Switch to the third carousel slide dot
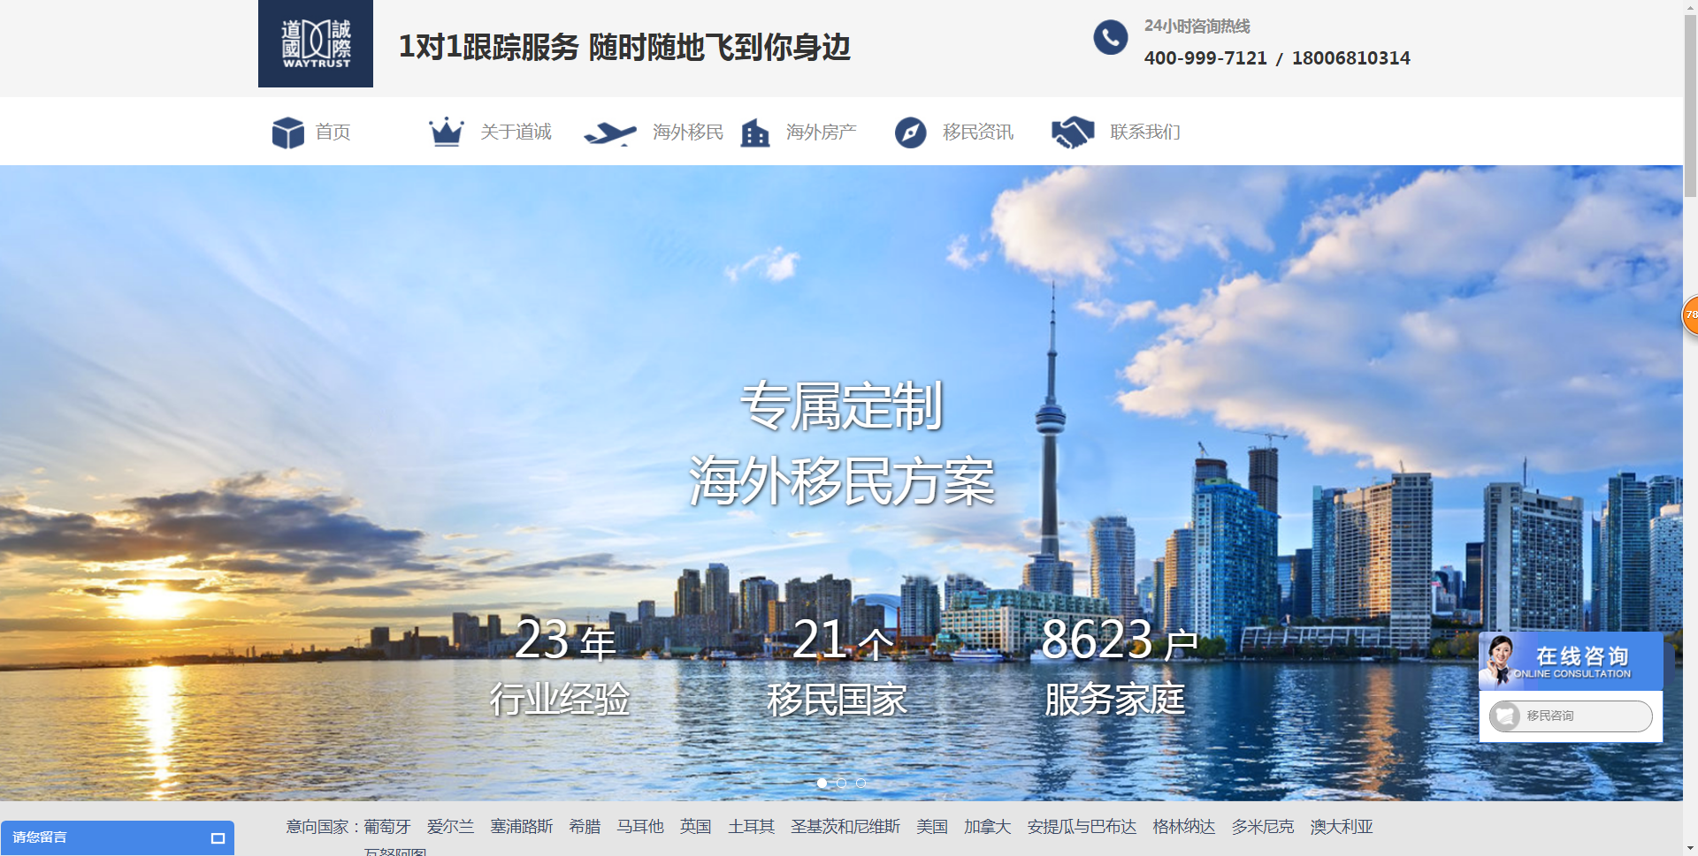1698x856 pixels. tap(860, 783)
